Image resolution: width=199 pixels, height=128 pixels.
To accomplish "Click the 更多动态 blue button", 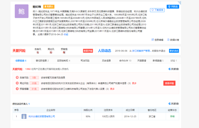I will 174,51.
